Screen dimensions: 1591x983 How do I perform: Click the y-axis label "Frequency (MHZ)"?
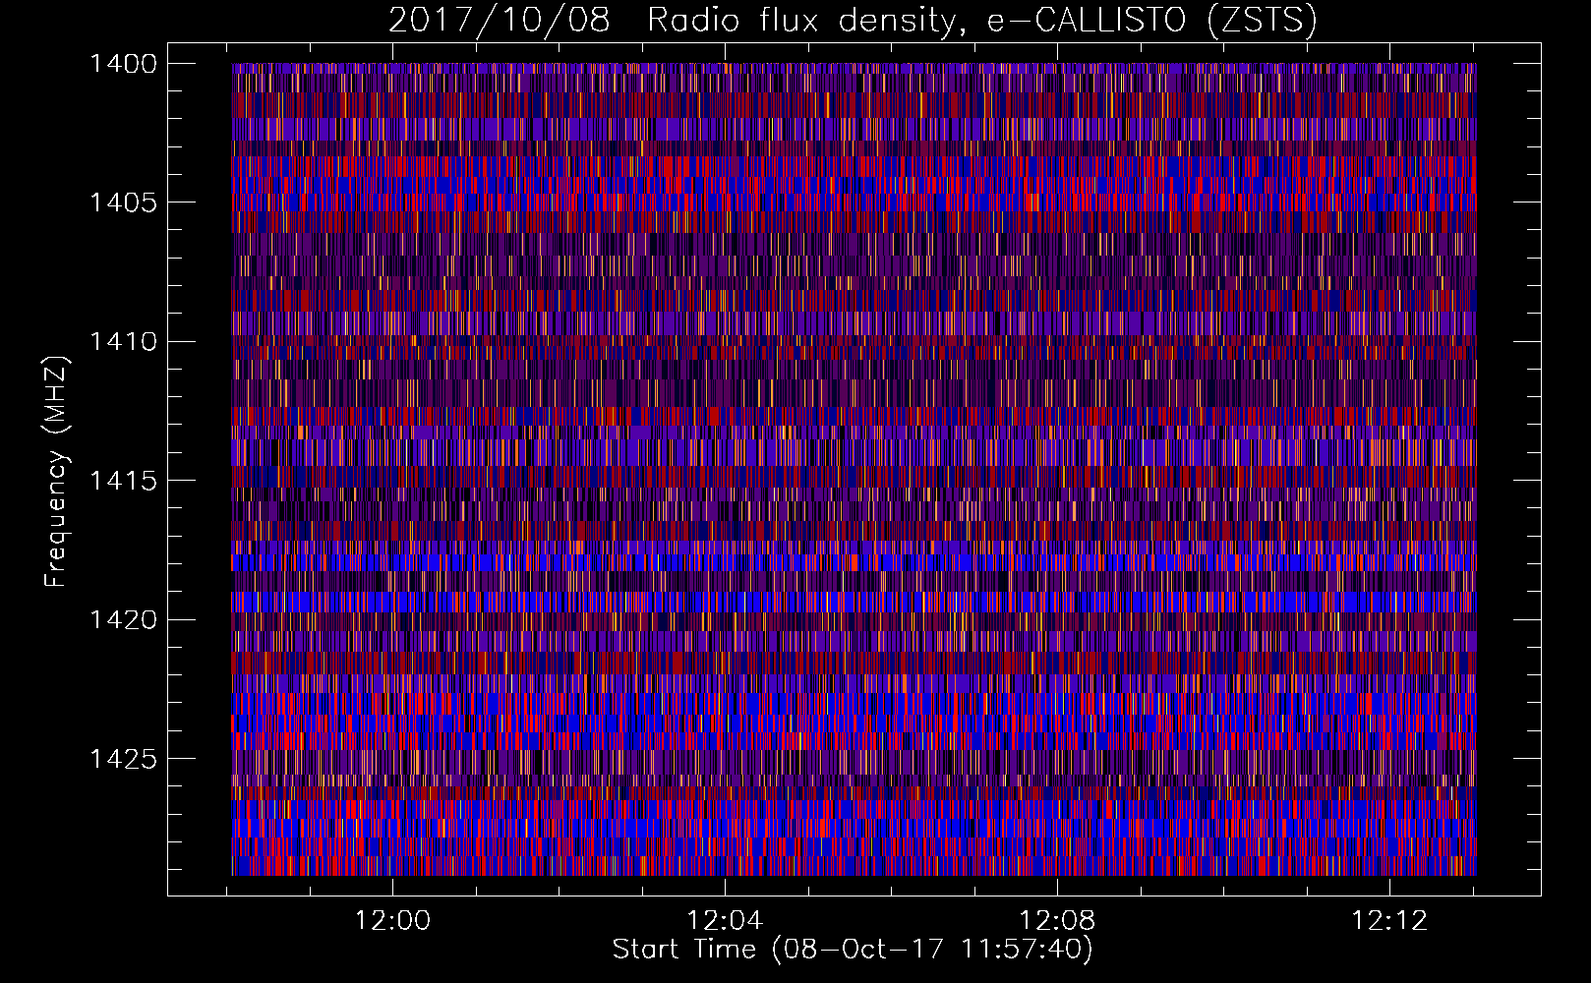point(57,472)
